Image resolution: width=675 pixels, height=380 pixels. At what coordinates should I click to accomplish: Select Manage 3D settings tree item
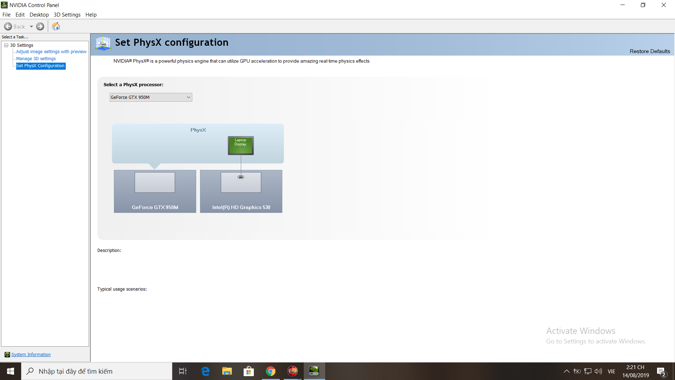click(x=35, y=58)
